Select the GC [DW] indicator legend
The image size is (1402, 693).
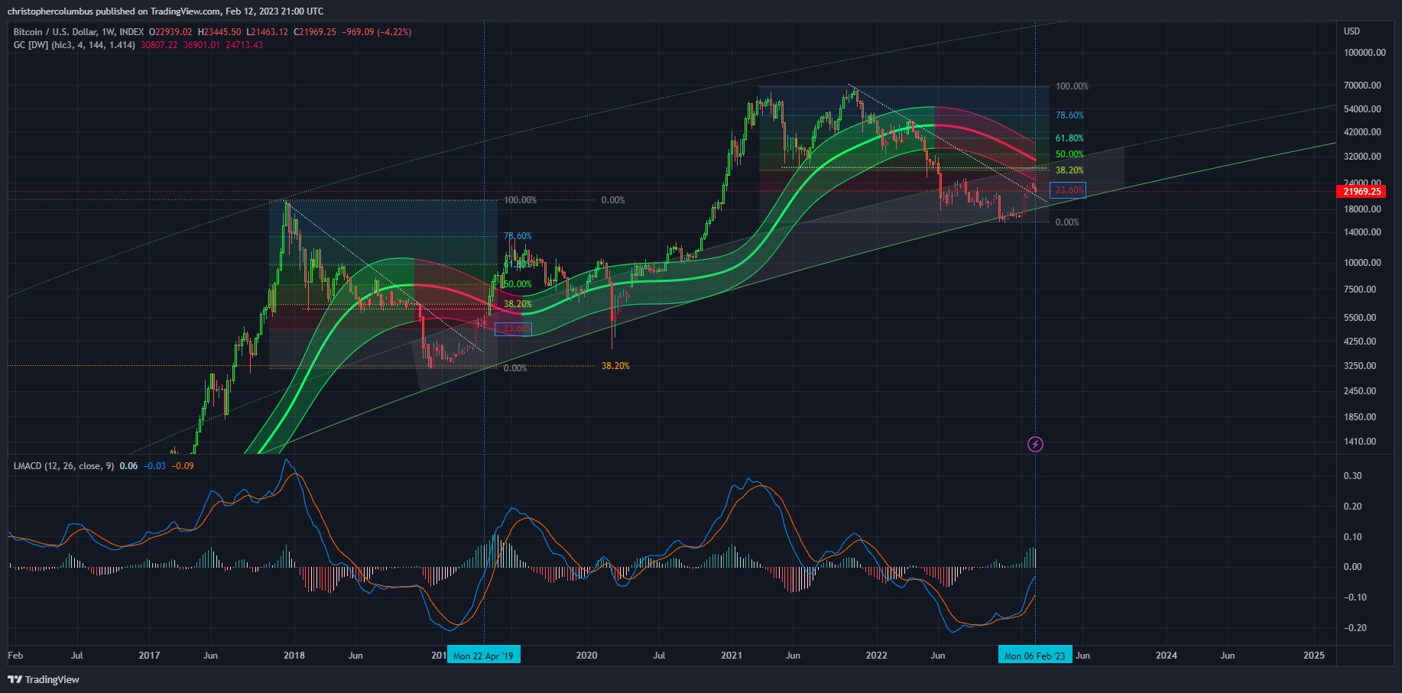click(74, 45)
